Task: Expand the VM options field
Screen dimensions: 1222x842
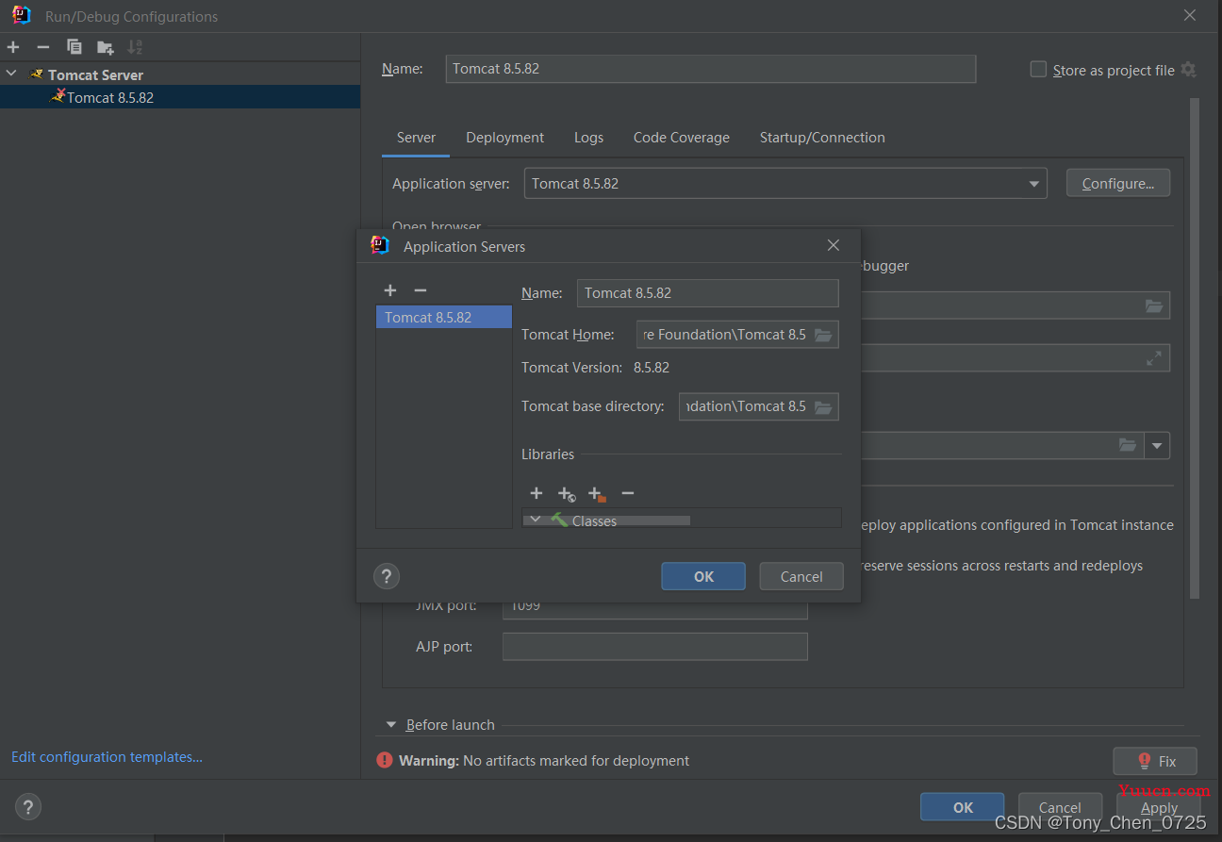Action: (1154, 358)
